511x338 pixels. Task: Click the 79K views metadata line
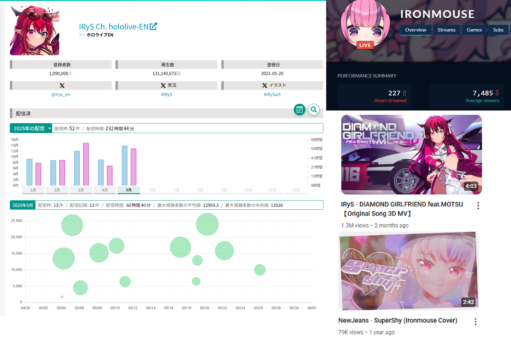coord(367,332)
